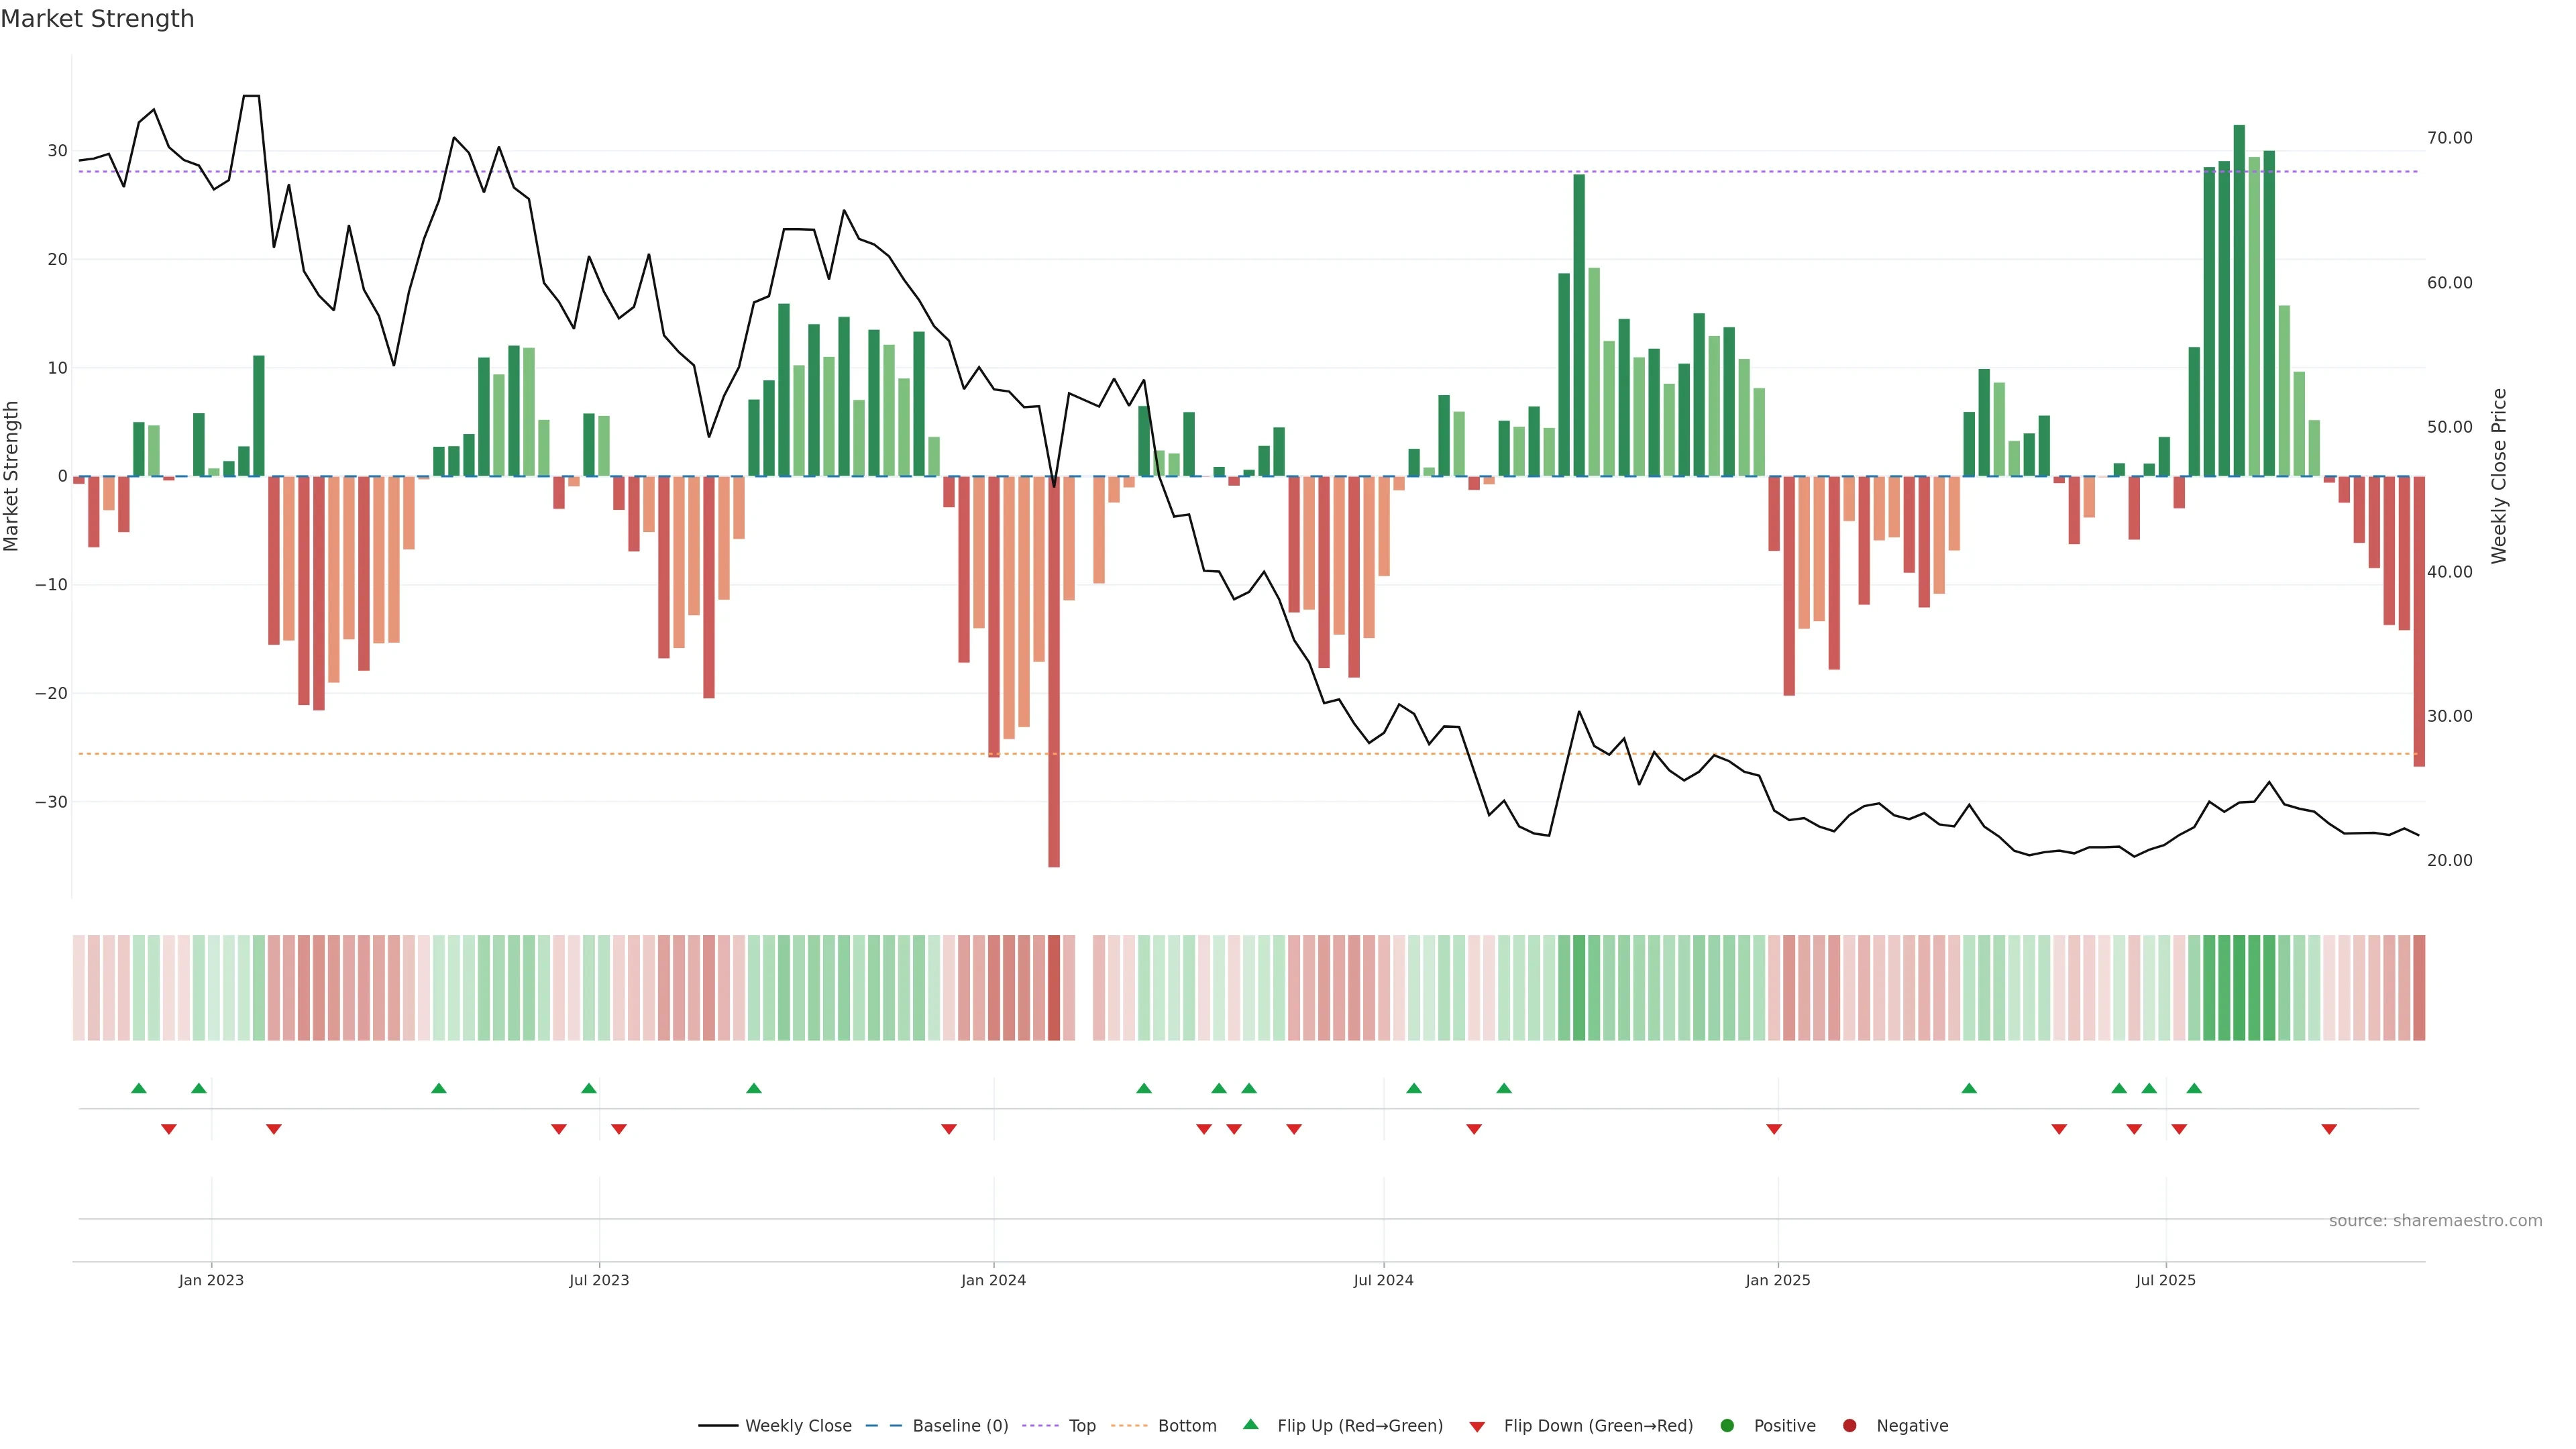Click the red flip-down marker at Jan 2025
The image size is (2576, 1449).
(1774, 1129)
